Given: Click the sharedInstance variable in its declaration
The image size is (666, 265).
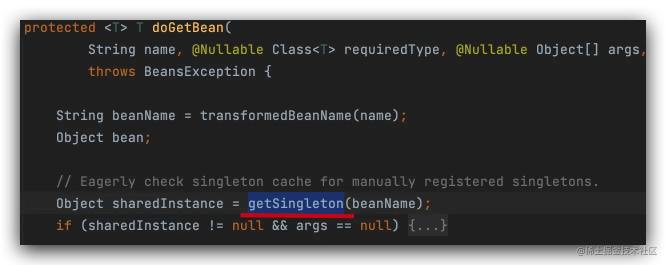Looking at the screenshot, I should coord(168,203).
